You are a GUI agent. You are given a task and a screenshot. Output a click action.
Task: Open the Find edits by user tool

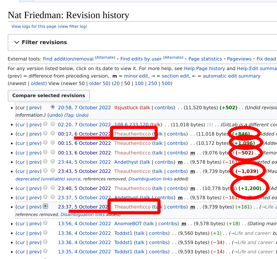(141, 59)
